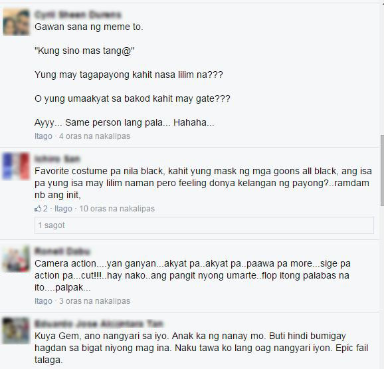This screenshot has width=384, height=369.
Task: Click the blurred name above Favorite costume comment
Action: 57,159
